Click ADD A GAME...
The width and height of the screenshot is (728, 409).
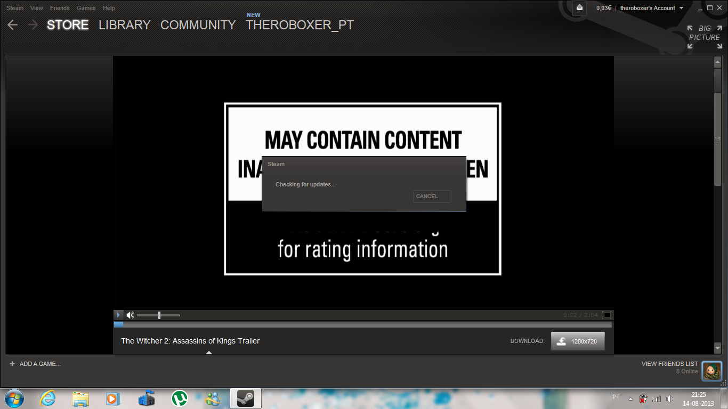(x=35, y=364)
